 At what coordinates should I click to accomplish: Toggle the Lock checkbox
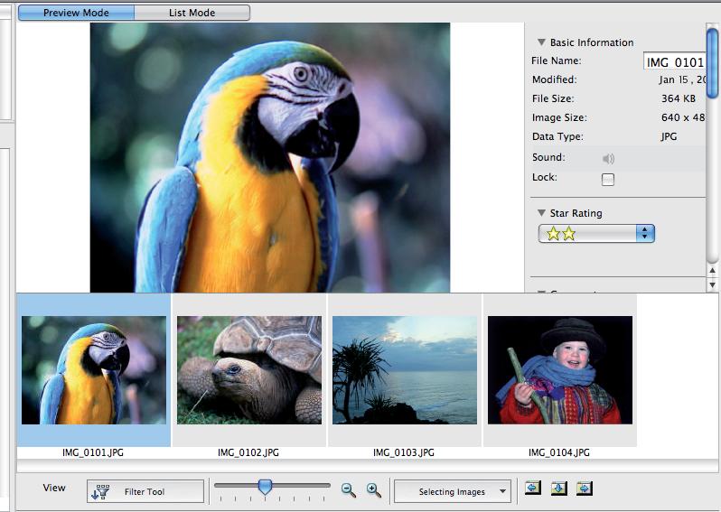[x=608, y=180]
